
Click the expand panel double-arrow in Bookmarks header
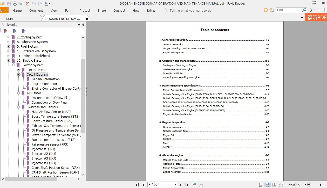pyautogui.click(x=79, y=25)
